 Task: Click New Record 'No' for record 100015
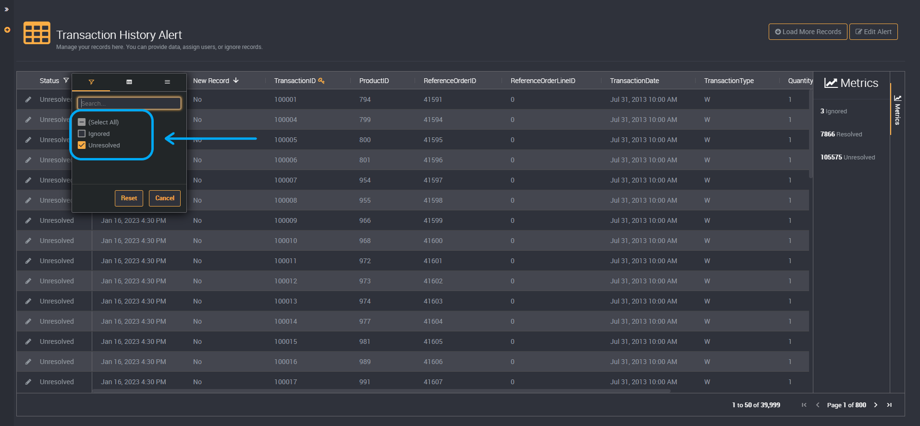(x=197, y=341)
